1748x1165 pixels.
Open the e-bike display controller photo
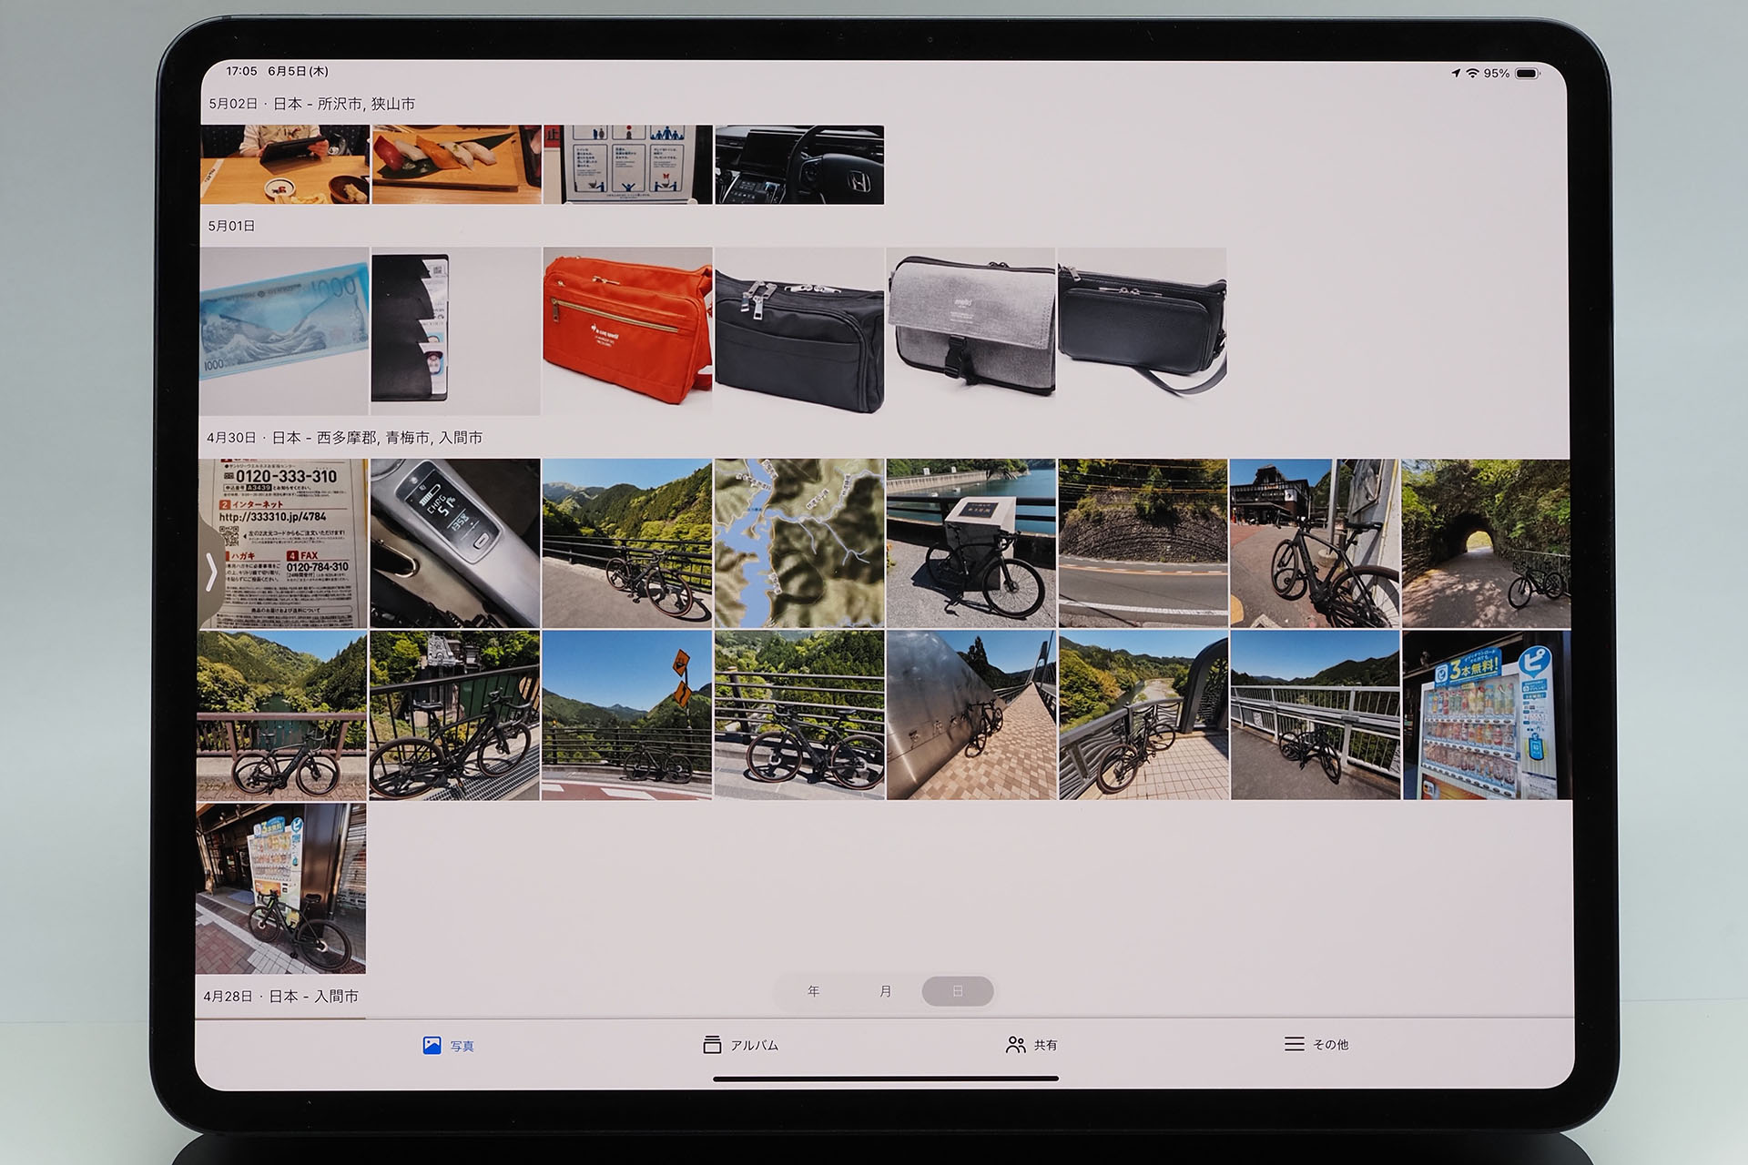455,543
